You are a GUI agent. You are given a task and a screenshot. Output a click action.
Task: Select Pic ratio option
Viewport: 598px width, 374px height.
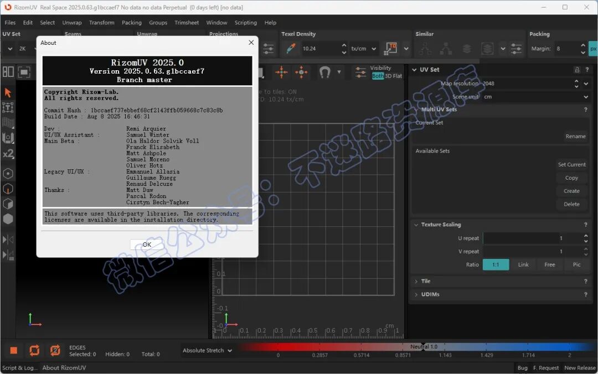(x=576, y=264)
